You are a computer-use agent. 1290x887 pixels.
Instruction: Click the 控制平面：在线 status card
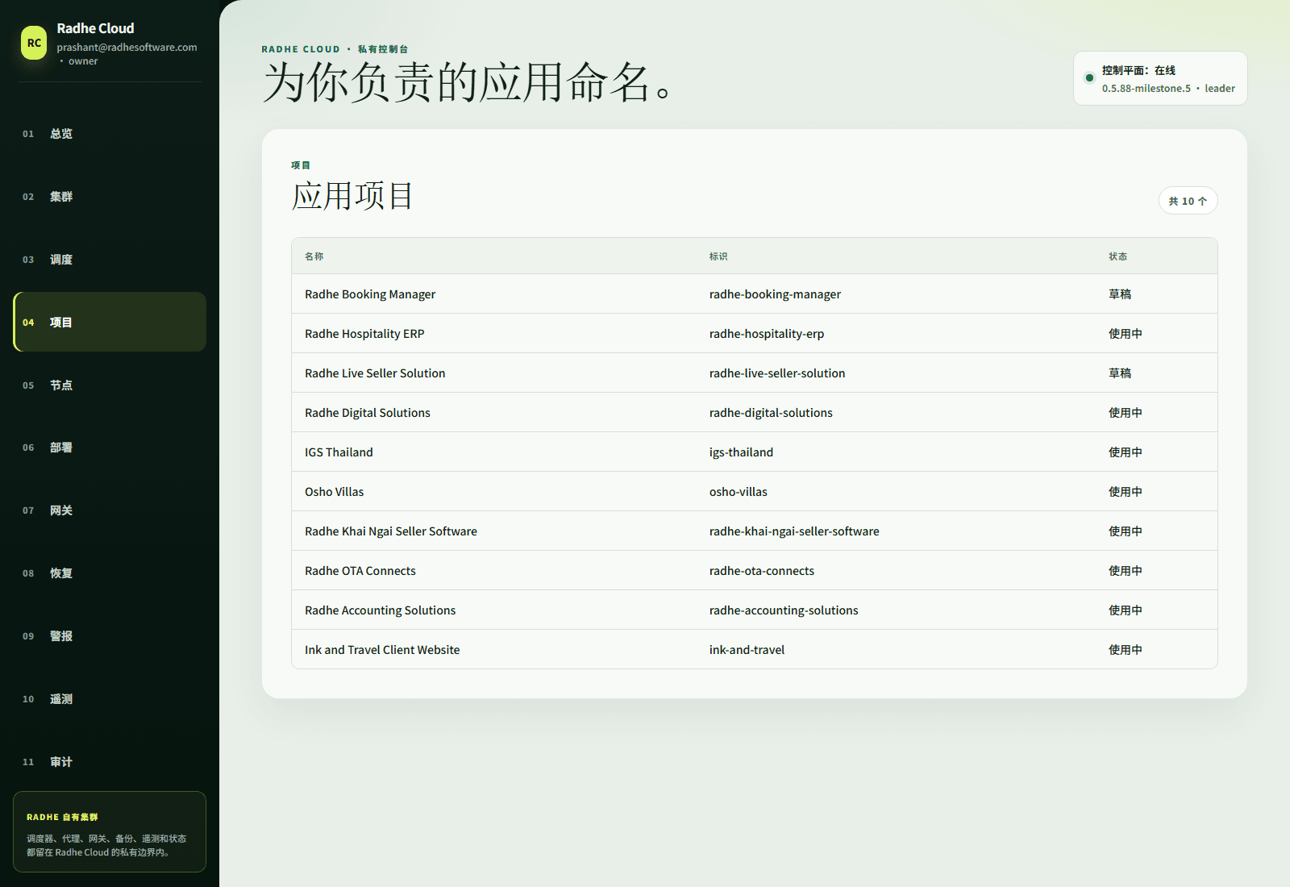point(1160,78)
